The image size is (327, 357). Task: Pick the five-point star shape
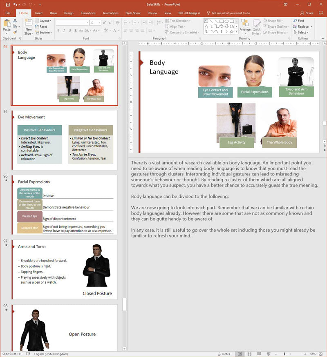tap(232, 32)
